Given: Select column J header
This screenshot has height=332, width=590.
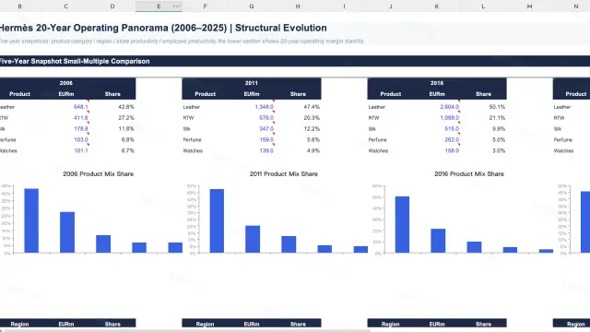Looking at the screenshot, I should 390,6.
